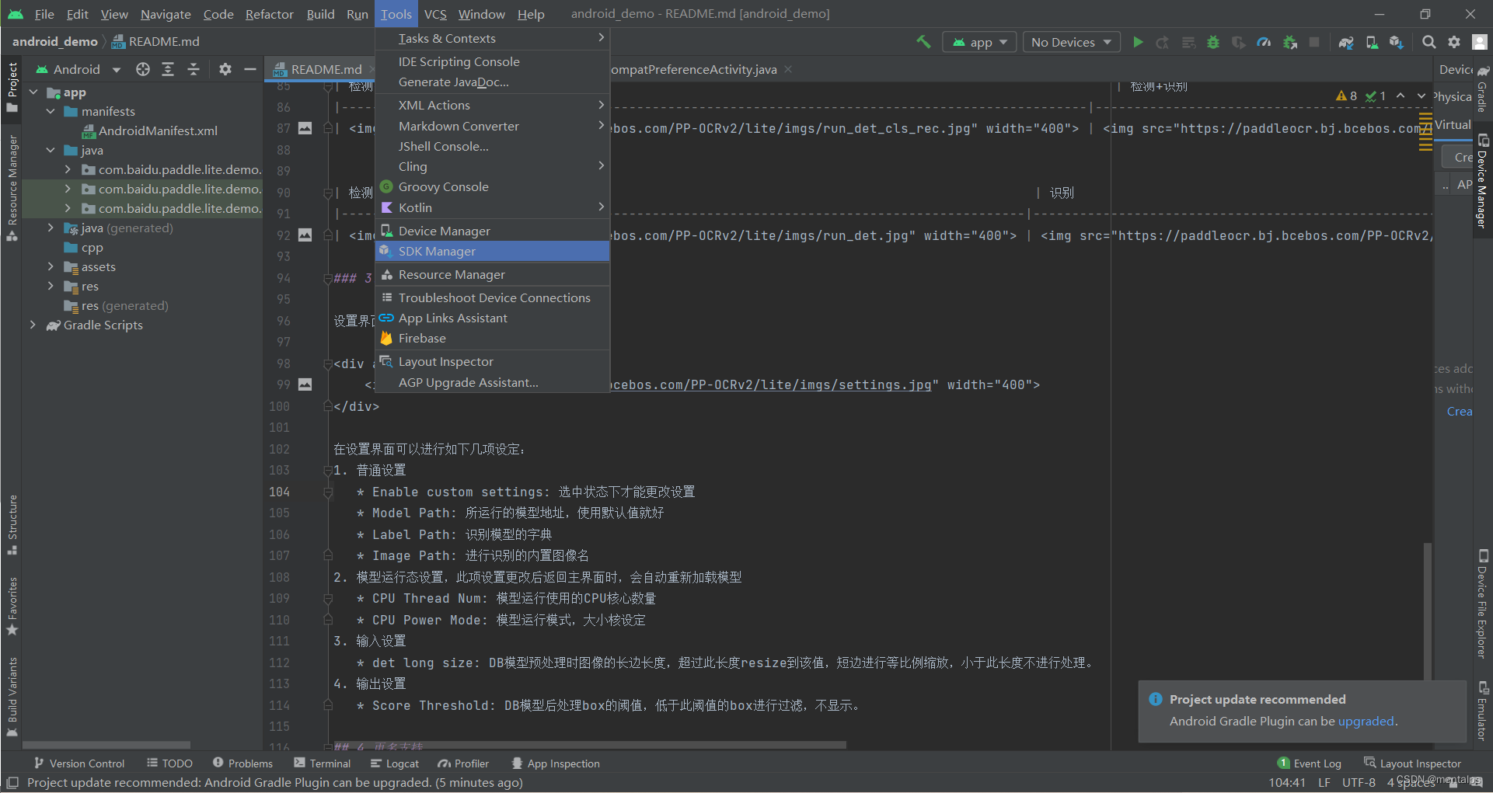Click the green Debug app bug icon
Screen dimensions: 1493x793
pyautogui.click(x=1213, y=42)
